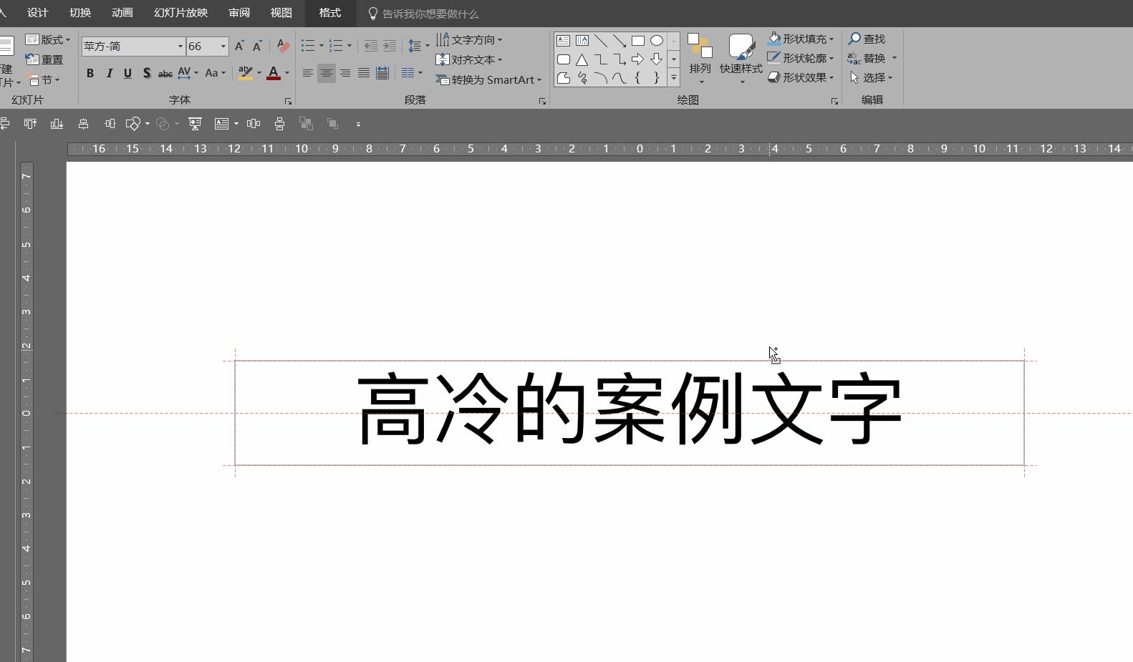Open font dialog launcher in 字体 group

[x=288, y=102]
